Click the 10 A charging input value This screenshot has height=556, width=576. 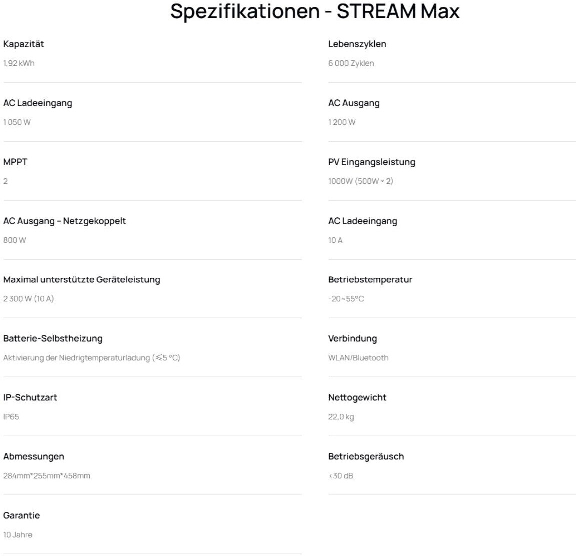tap(335, 240)
